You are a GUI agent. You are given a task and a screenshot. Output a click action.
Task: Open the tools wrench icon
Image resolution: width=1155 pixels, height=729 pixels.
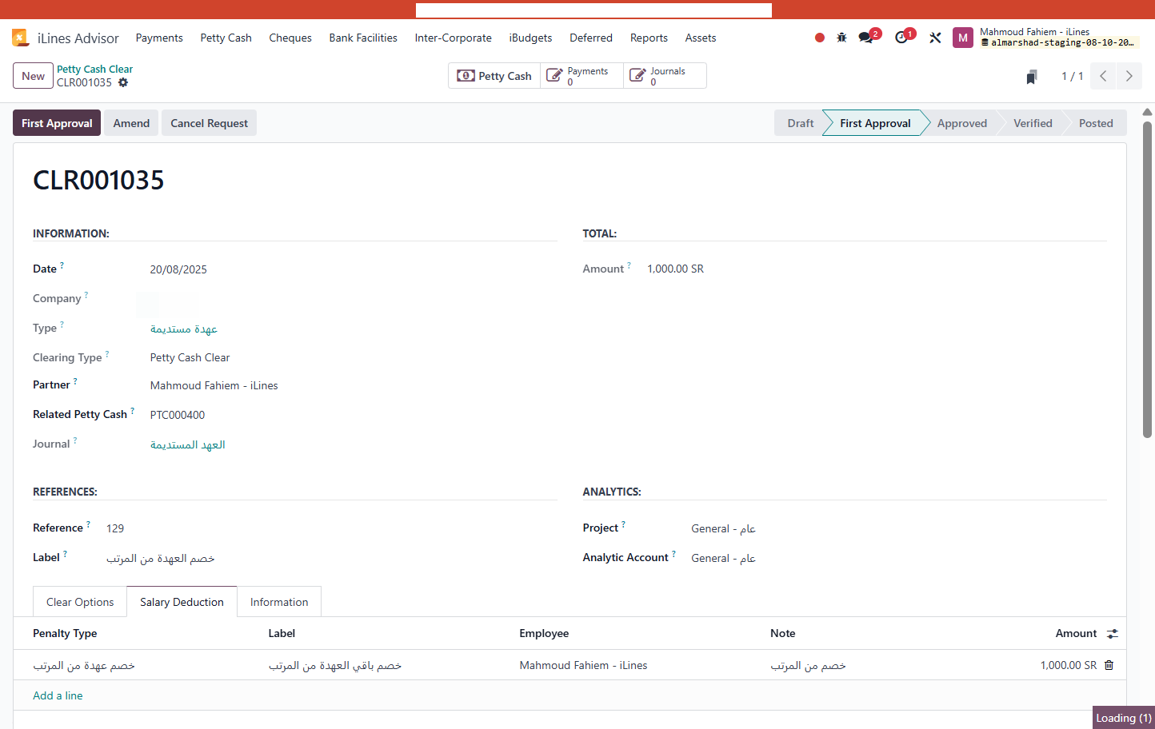click(935, 38)
